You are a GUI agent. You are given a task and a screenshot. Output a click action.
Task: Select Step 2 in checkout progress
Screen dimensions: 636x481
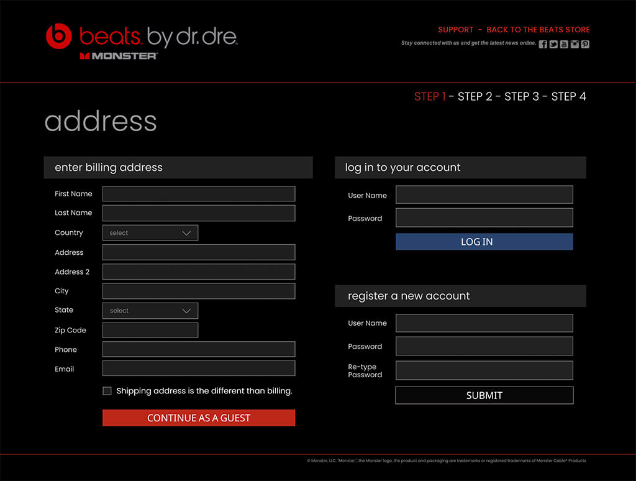[x=475, y=96]
